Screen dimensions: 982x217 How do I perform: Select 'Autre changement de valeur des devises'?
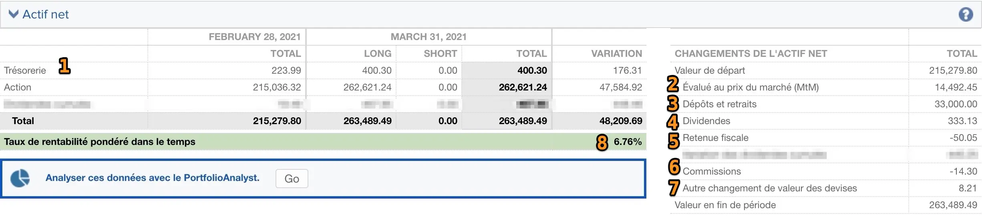coord(769,188)
